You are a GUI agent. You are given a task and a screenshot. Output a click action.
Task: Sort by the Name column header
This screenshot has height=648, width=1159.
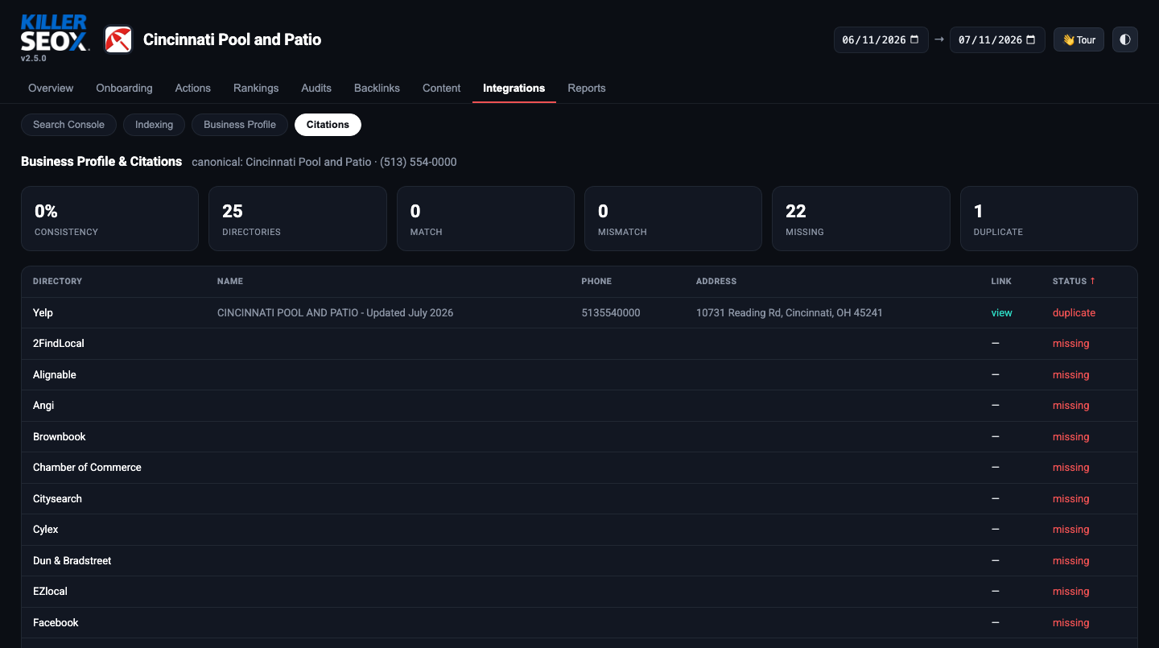coord(230,281)
